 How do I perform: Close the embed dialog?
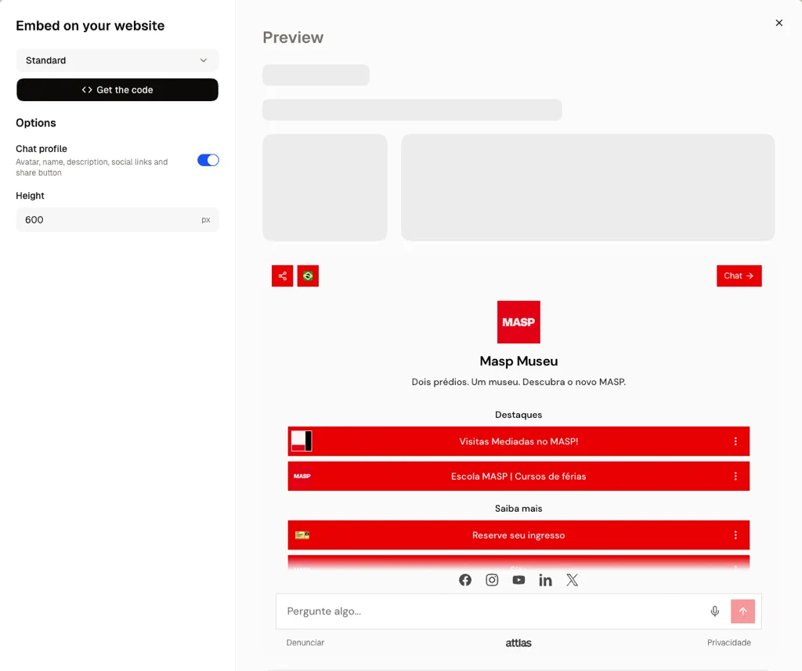(x=779, y=23)
